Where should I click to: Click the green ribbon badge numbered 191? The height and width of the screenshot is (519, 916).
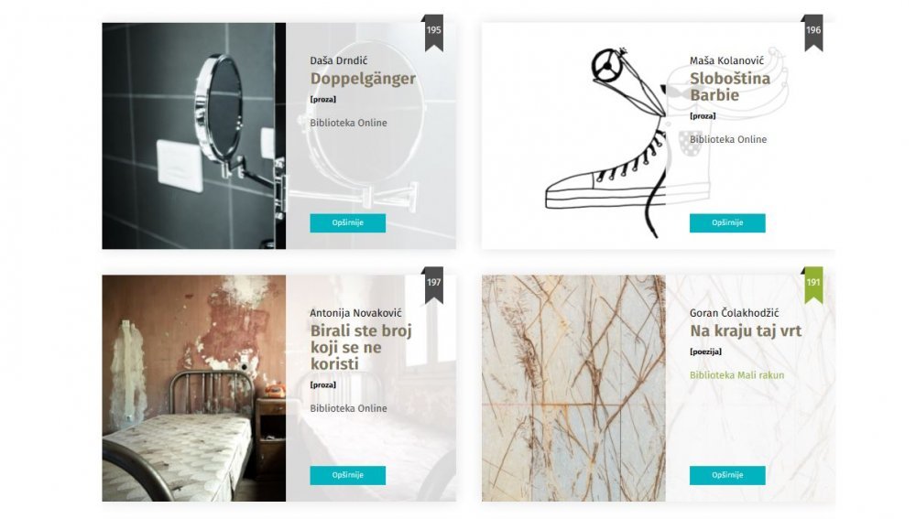pyautogui.click(x=813, y=286)
